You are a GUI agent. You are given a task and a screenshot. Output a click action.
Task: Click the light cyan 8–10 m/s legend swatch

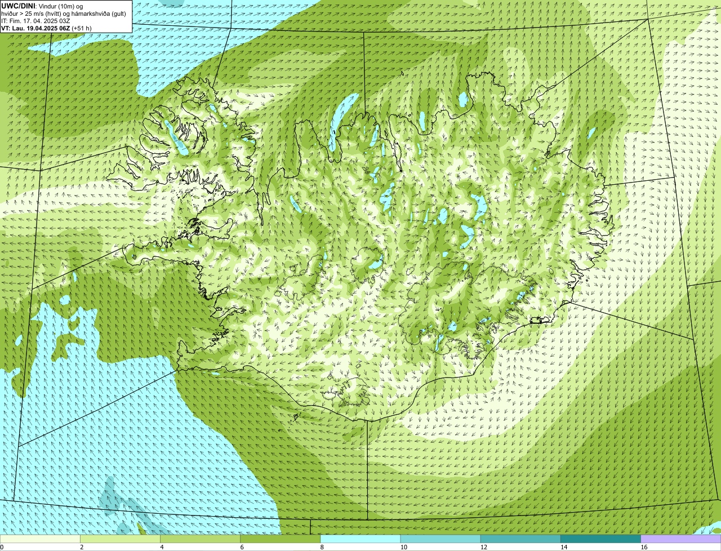tap(360, 539)
